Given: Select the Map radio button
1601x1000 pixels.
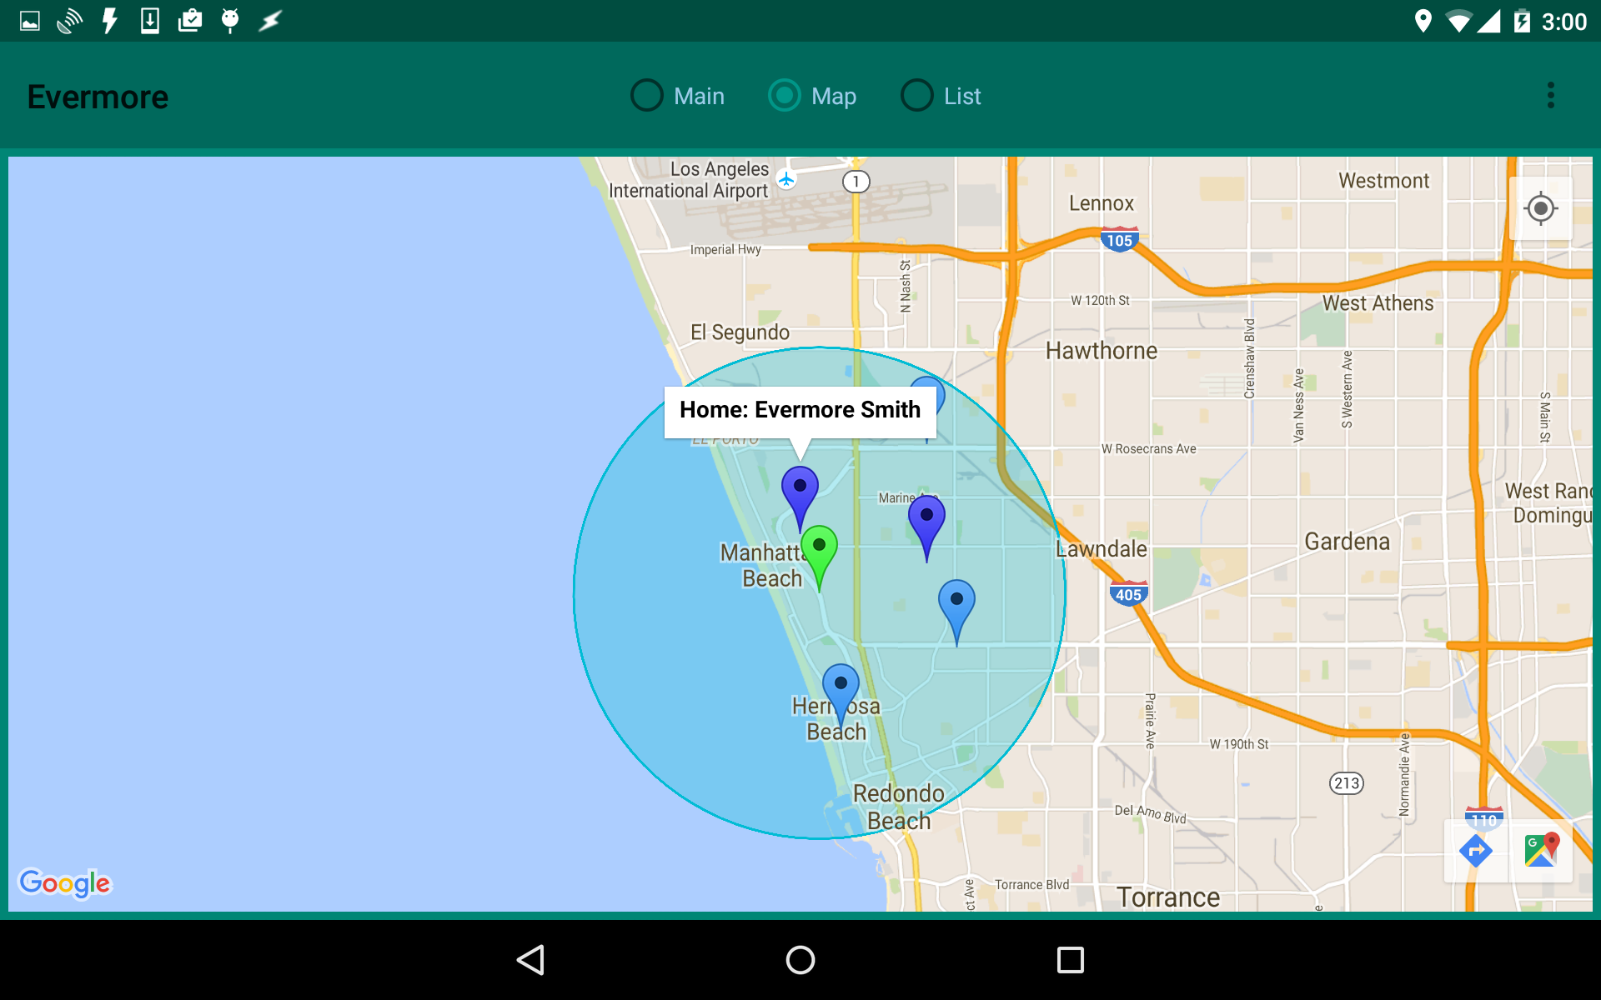Looking at the screenshot, I should point(785,96).
